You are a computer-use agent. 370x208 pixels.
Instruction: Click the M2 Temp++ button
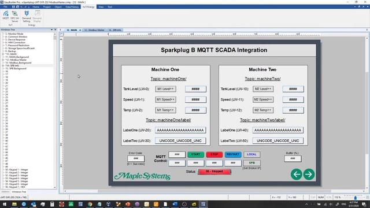263,110
